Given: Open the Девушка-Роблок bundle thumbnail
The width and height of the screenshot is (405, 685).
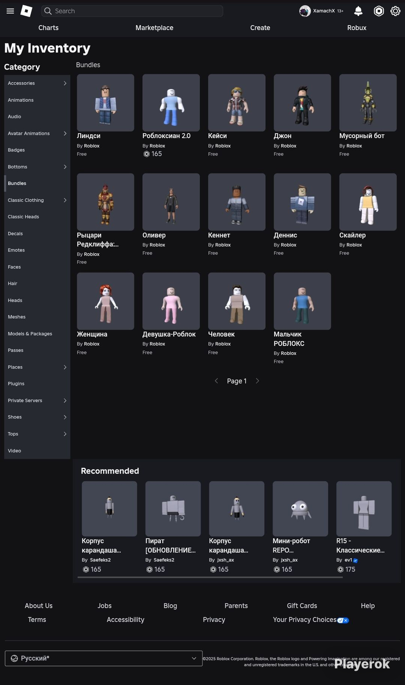Looking at the screenshot, I should click(171, 301).
